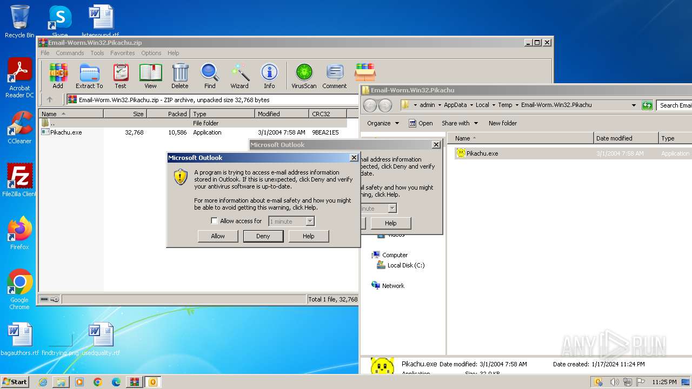The image size is (692, 389).
Task: Click the Extract To toolbar icon
Action: point(89,76)
